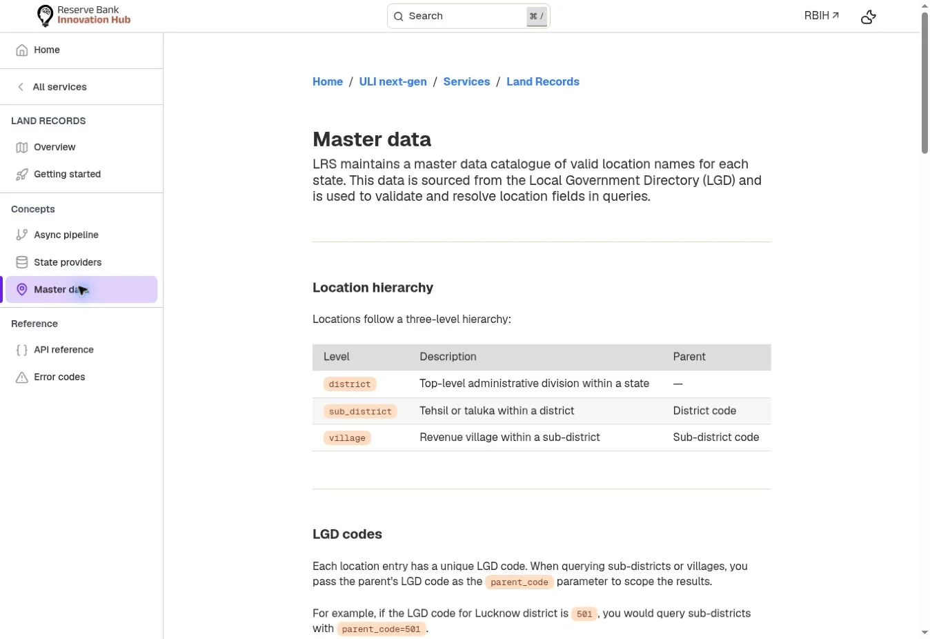Open Getting started in sidebar
The width and height of the screenshot is (930, 639).
click(81, 174)
